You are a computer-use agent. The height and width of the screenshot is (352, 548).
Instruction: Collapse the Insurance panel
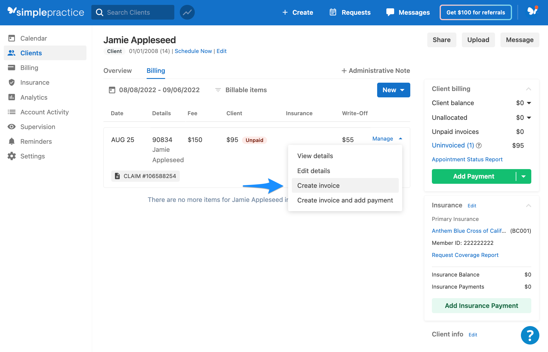pyautogui.click(x=528, y=206)
